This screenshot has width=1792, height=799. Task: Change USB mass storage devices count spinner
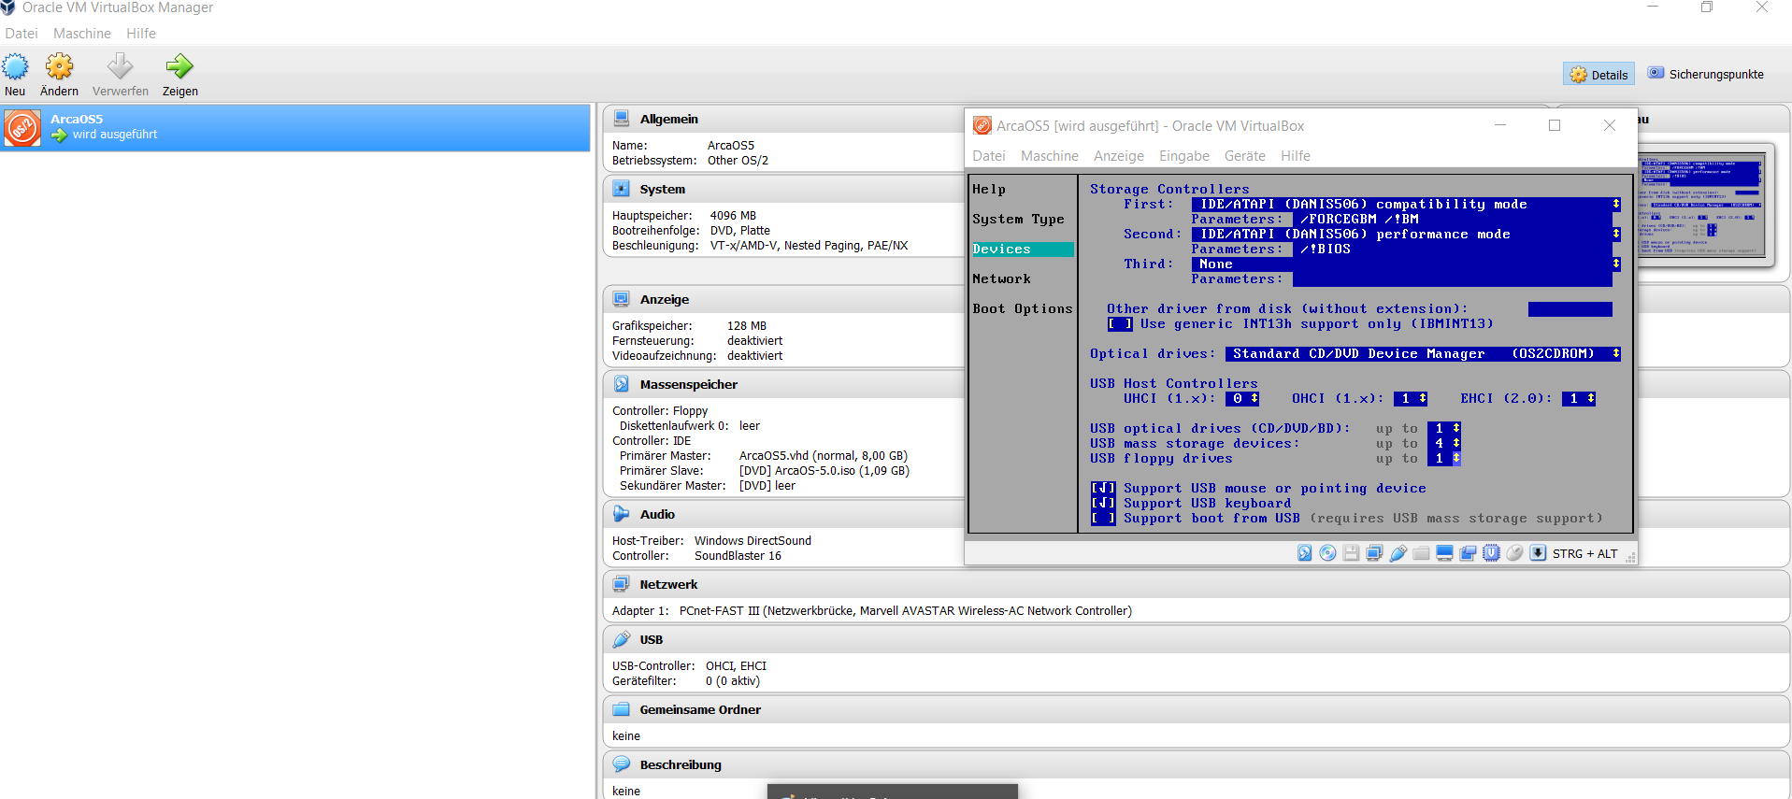[1444, 444]
